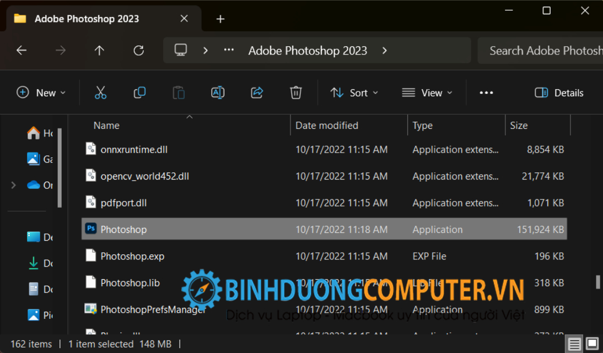Sort by the Name column header

(106, 126)
